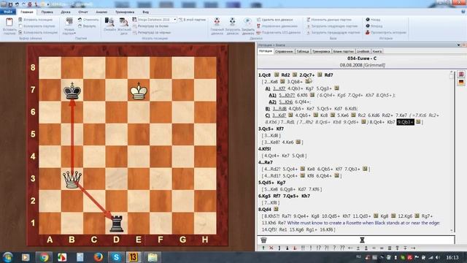
Task: Open Управление движками
Action: (277, 26)
